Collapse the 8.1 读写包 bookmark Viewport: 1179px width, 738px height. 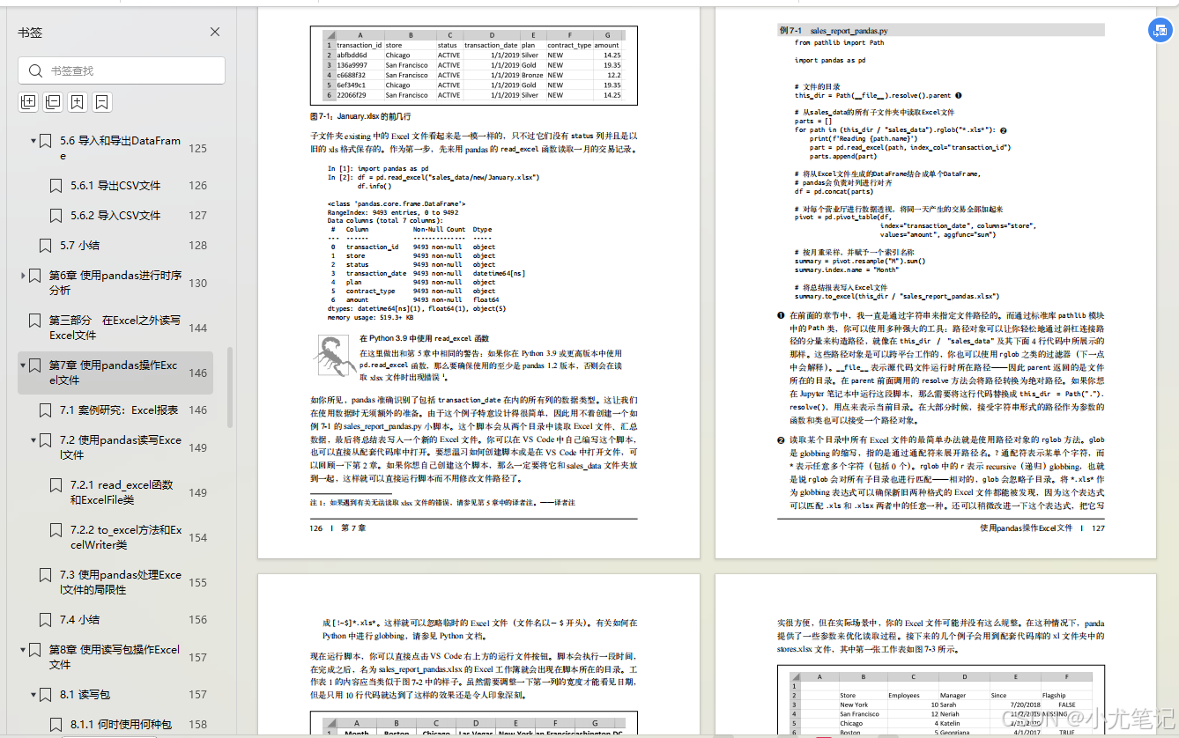(33, 695)
